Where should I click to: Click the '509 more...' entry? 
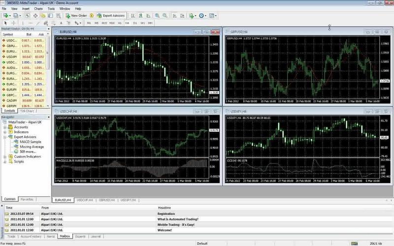coord(28,152)
